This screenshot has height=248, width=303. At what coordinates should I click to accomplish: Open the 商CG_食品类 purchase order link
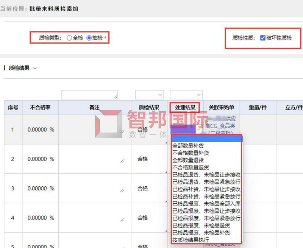tap(220, 126)
